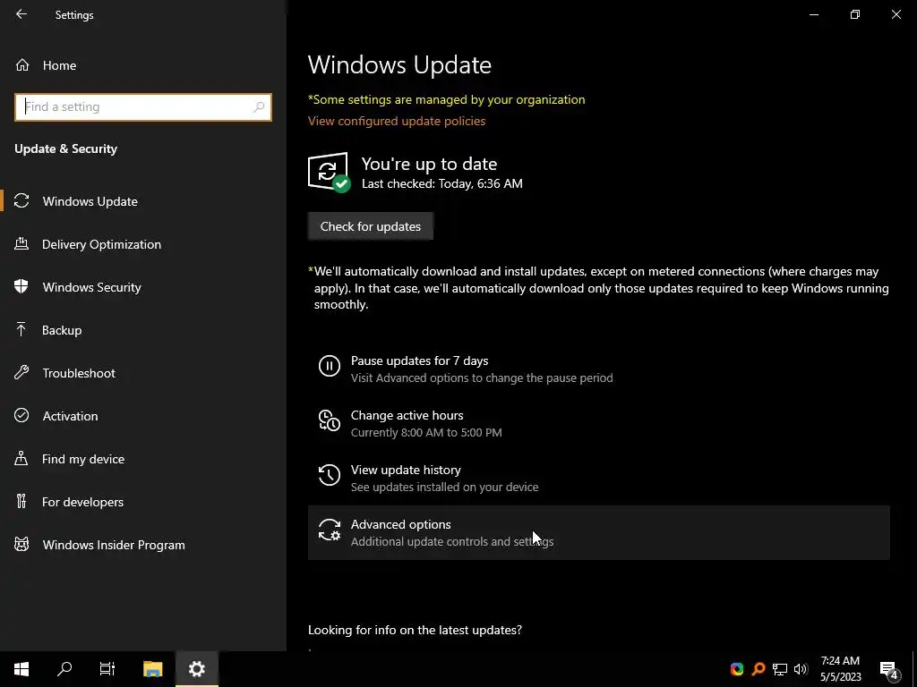The width and height of the screenshot is (917, 687).
Task: Open the Windows Start menu
Action: click(21, 669)
